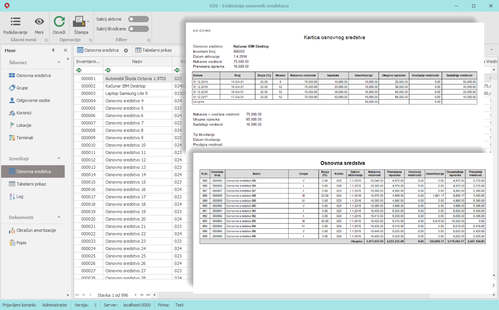Maximize the EOS window

tap(474, 6)
